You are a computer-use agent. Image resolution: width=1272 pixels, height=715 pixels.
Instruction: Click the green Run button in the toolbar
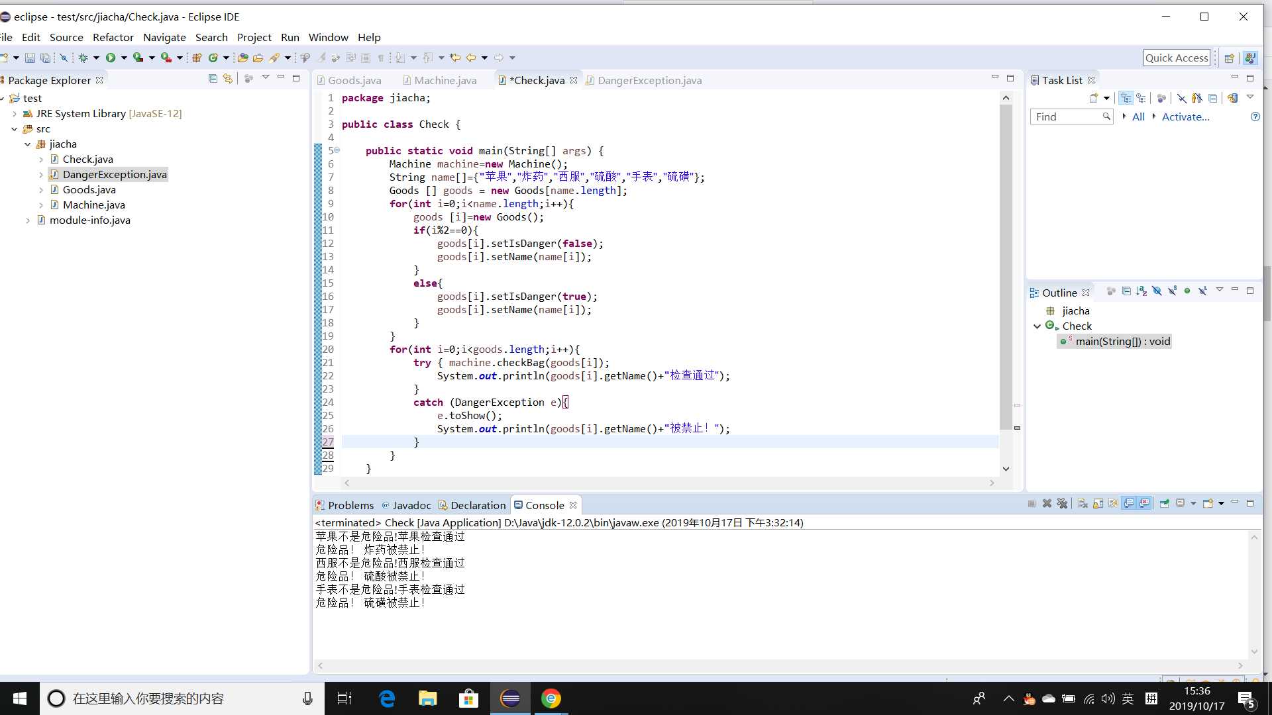tap(111, 58)
